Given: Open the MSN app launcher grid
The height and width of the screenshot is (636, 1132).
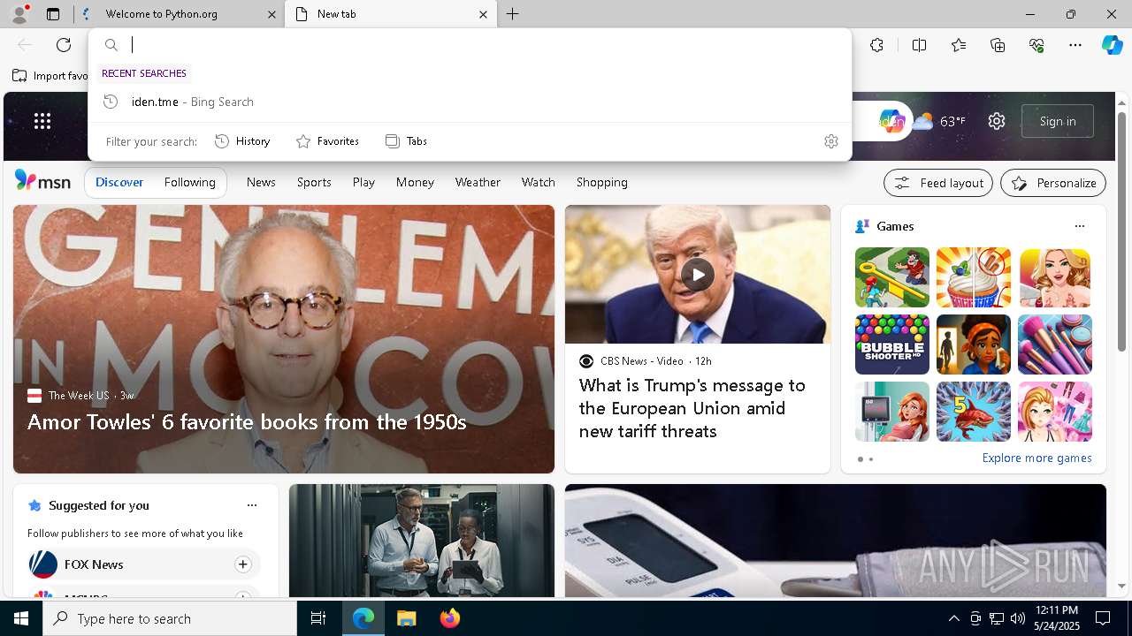Looking at the screenshot, I should pos(42,121).
